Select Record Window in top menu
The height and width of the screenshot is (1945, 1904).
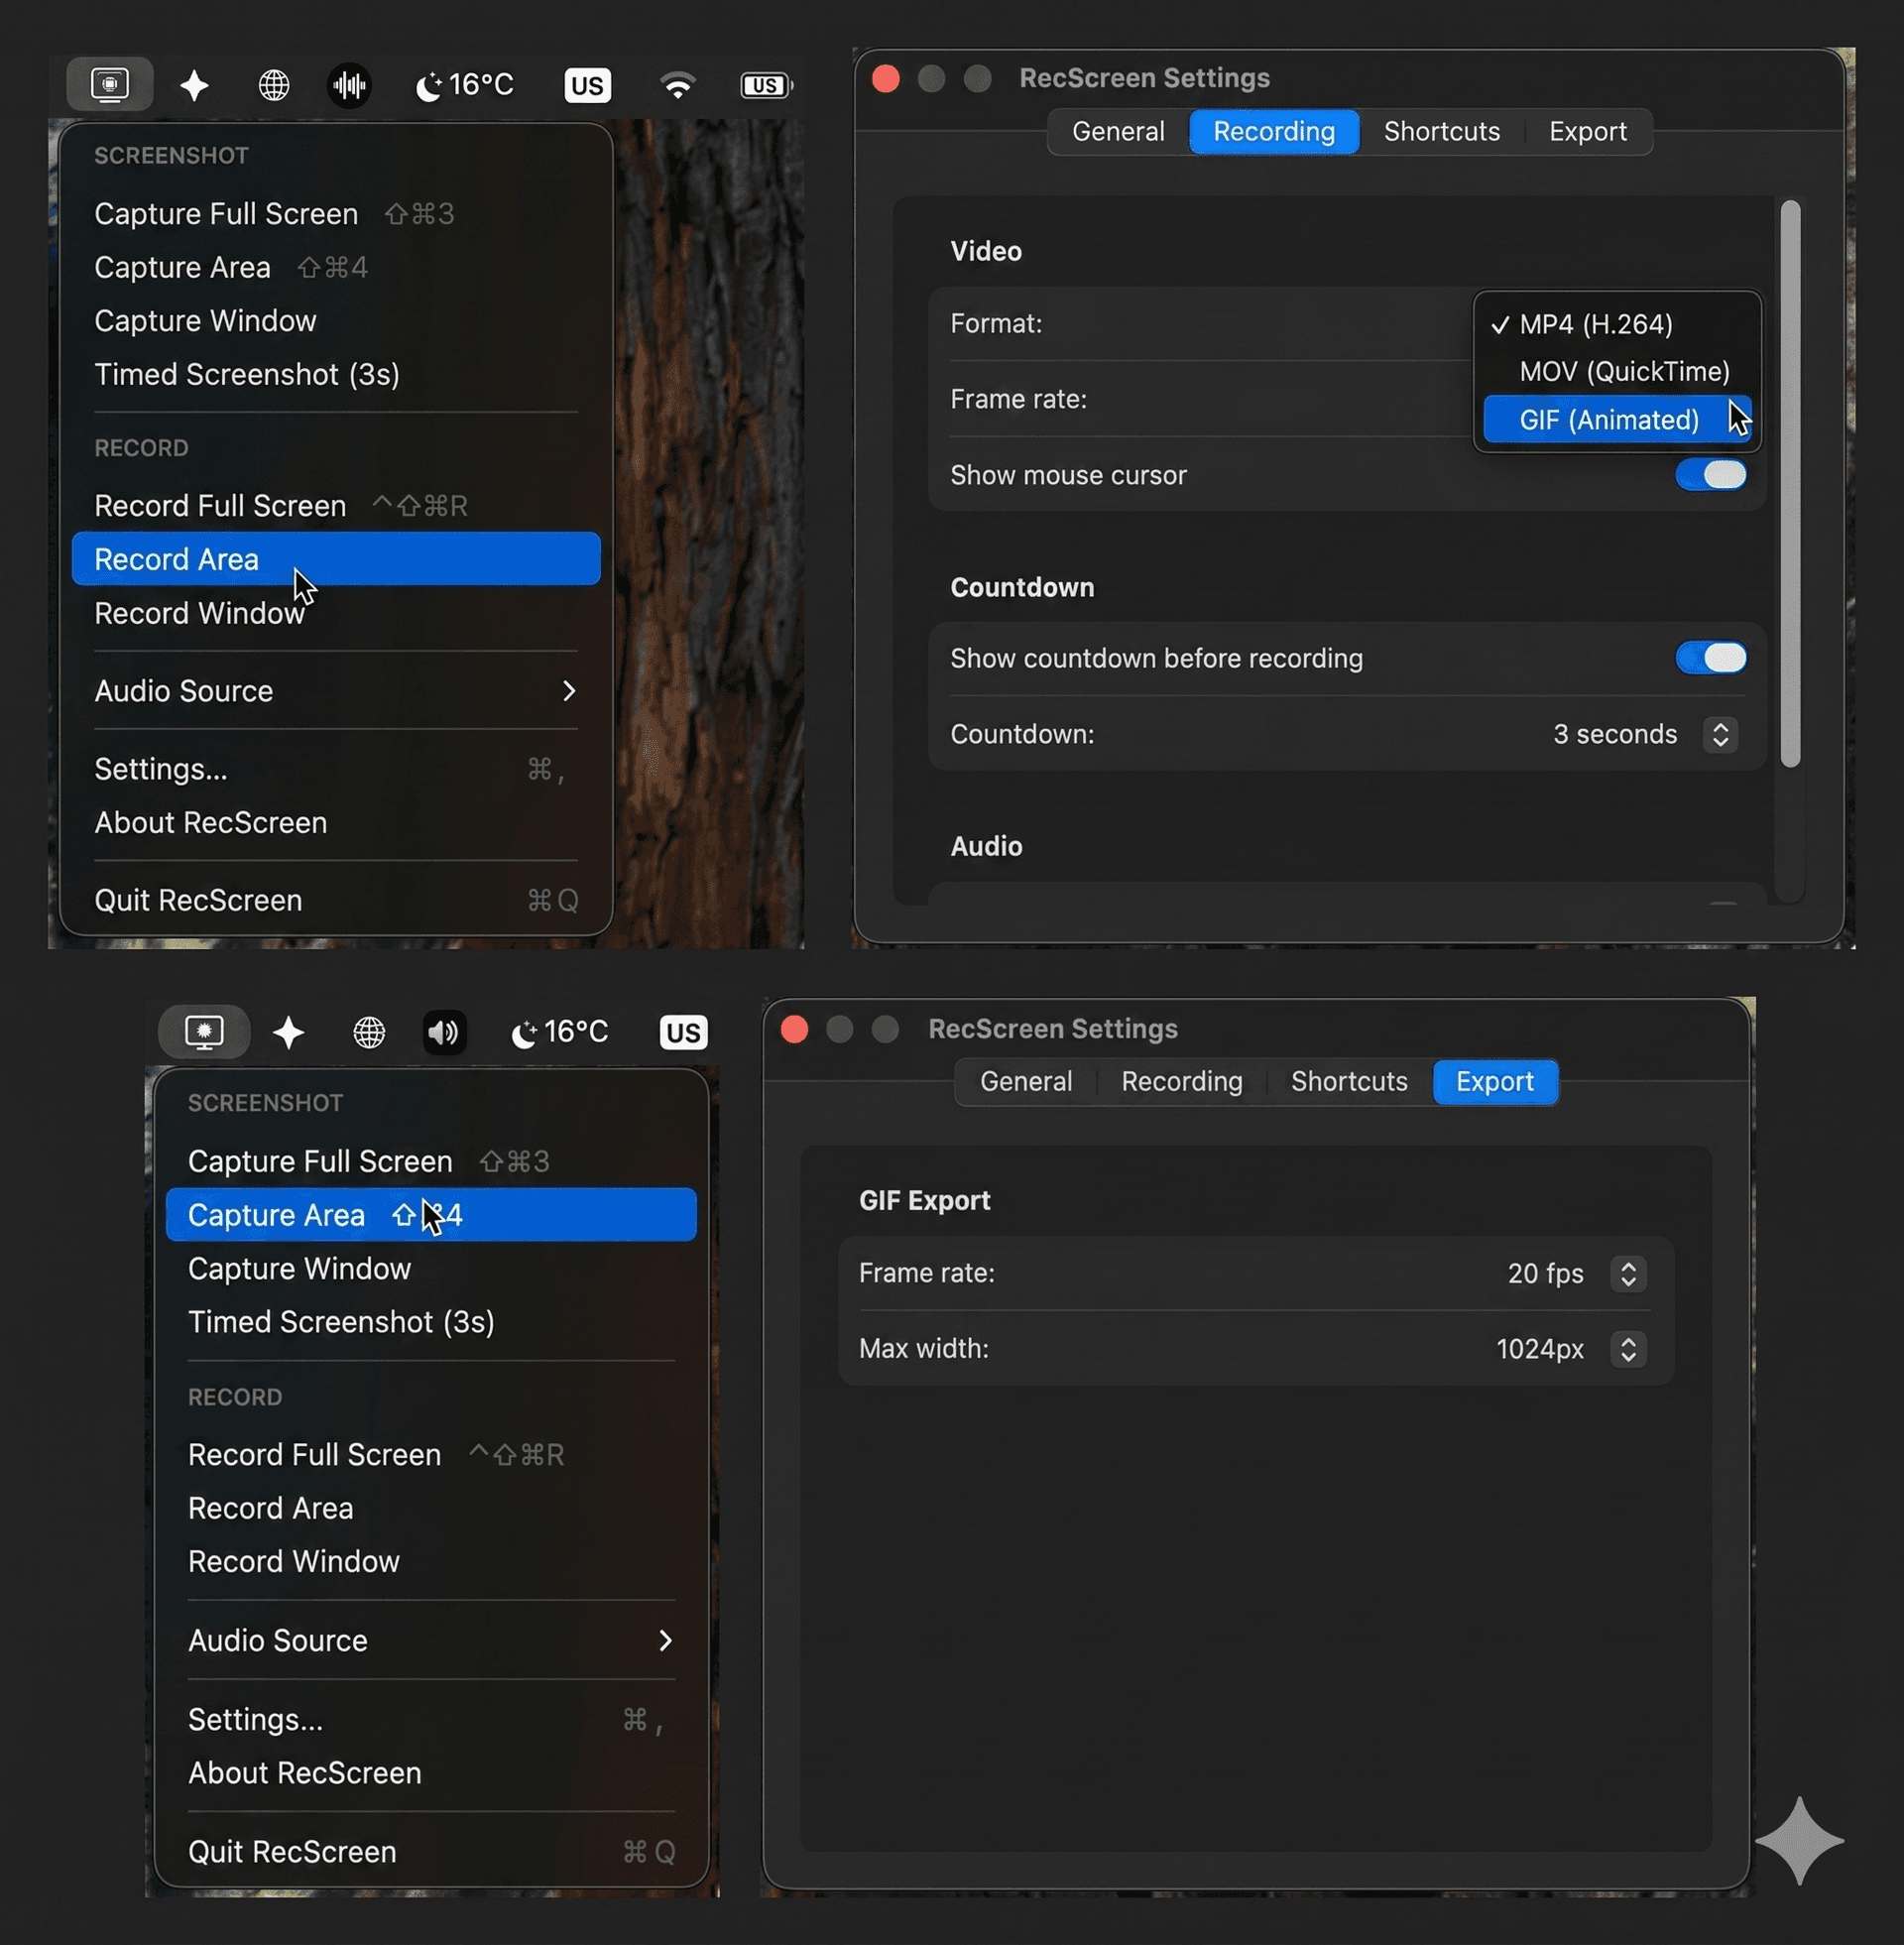(x=336, y=613)
